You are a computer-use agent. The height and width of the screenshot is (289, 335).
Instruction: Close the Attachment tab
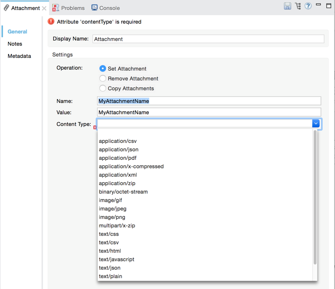tap(44, 8)
